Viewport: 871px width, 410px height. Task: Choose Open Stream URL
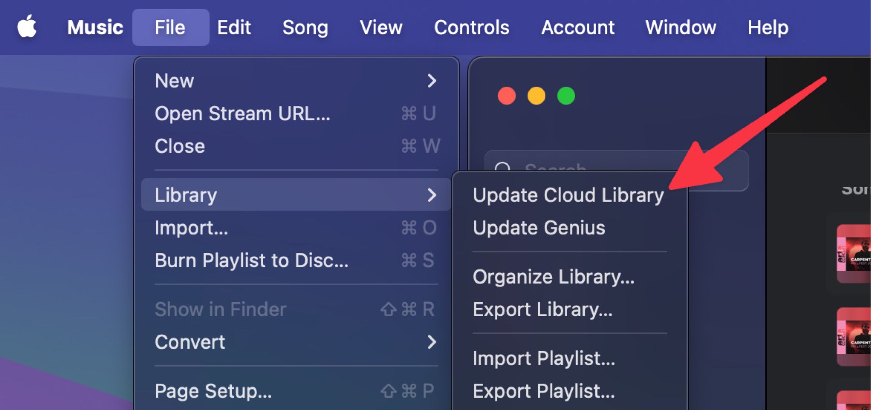[242, 113]
